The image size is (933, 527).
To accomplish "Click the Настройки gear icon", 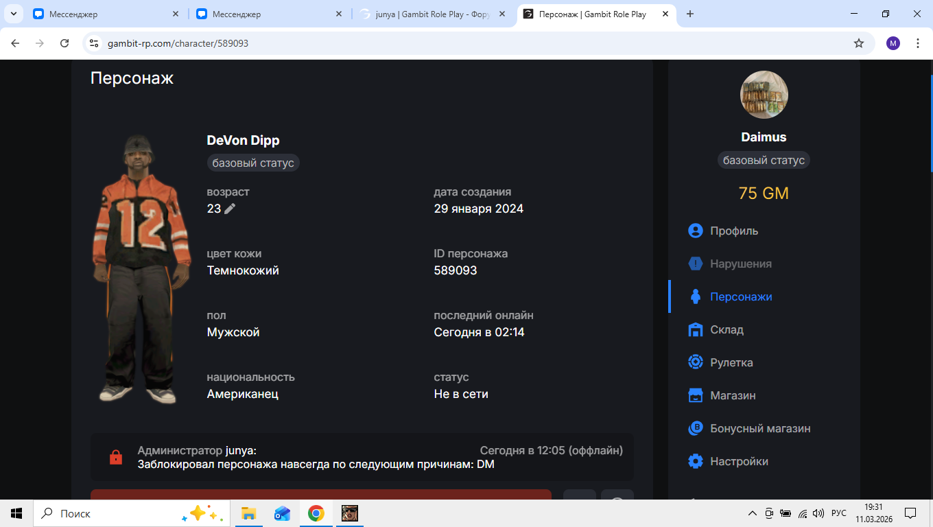I will click(696, 461).
